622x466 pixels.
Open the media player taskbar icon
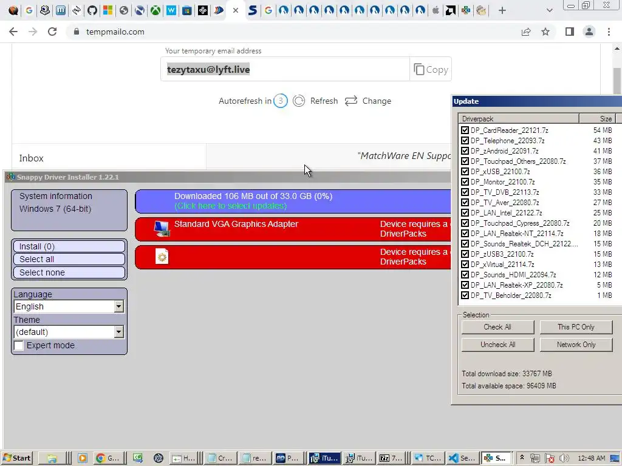click(82, 458)
